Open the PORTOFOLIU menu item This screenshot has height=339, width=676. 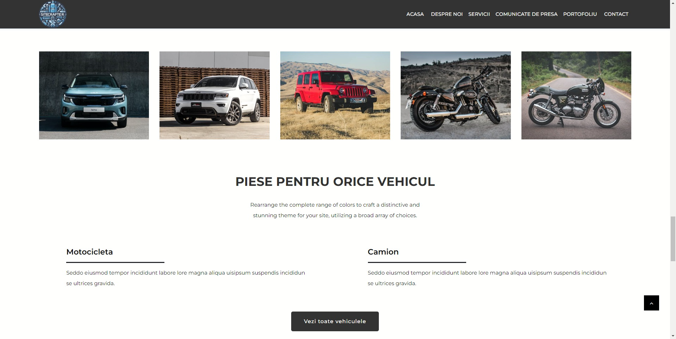pyautogui.click(x=580, y=14)
